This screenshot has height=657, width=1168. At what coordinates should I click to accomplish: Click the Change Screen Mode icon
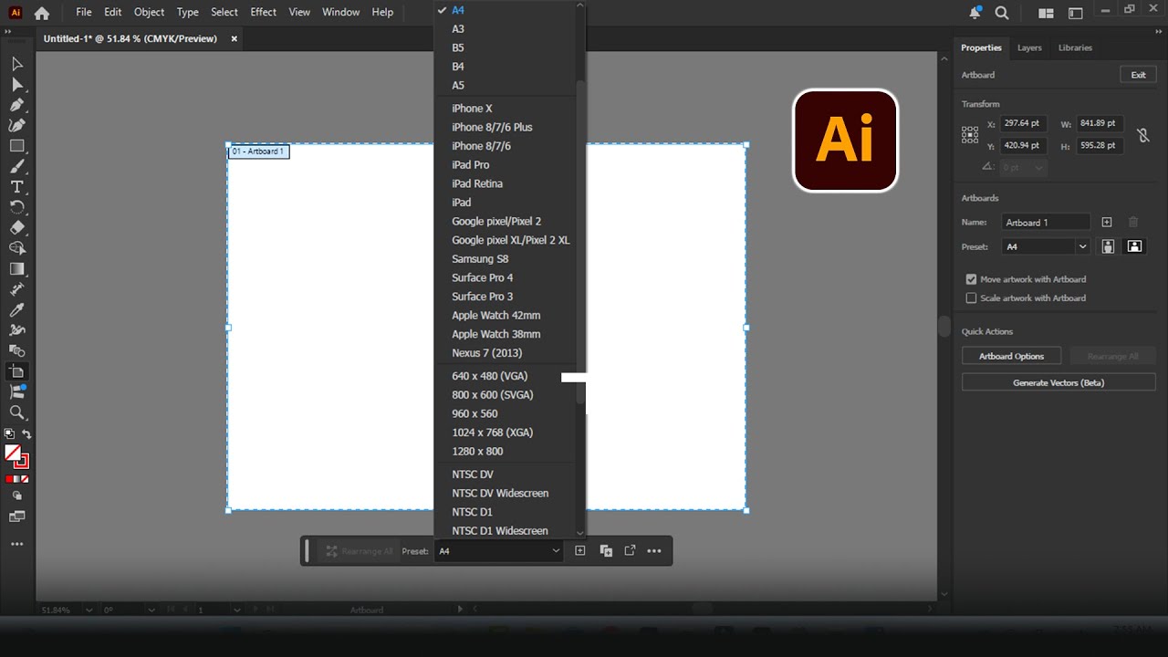[16, 516]
